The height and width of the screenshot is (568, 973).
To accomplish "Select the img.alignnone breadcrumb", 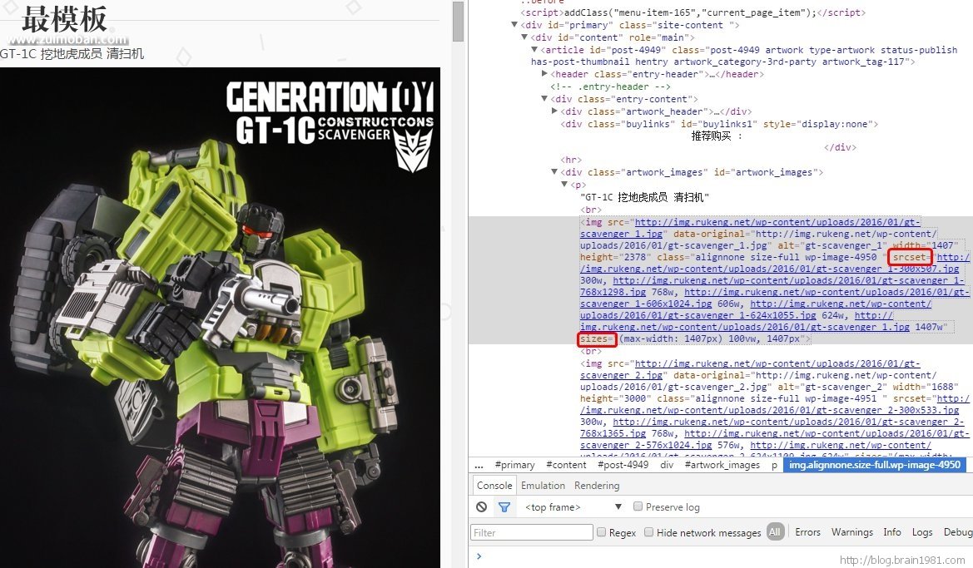I will pos(874,465).
